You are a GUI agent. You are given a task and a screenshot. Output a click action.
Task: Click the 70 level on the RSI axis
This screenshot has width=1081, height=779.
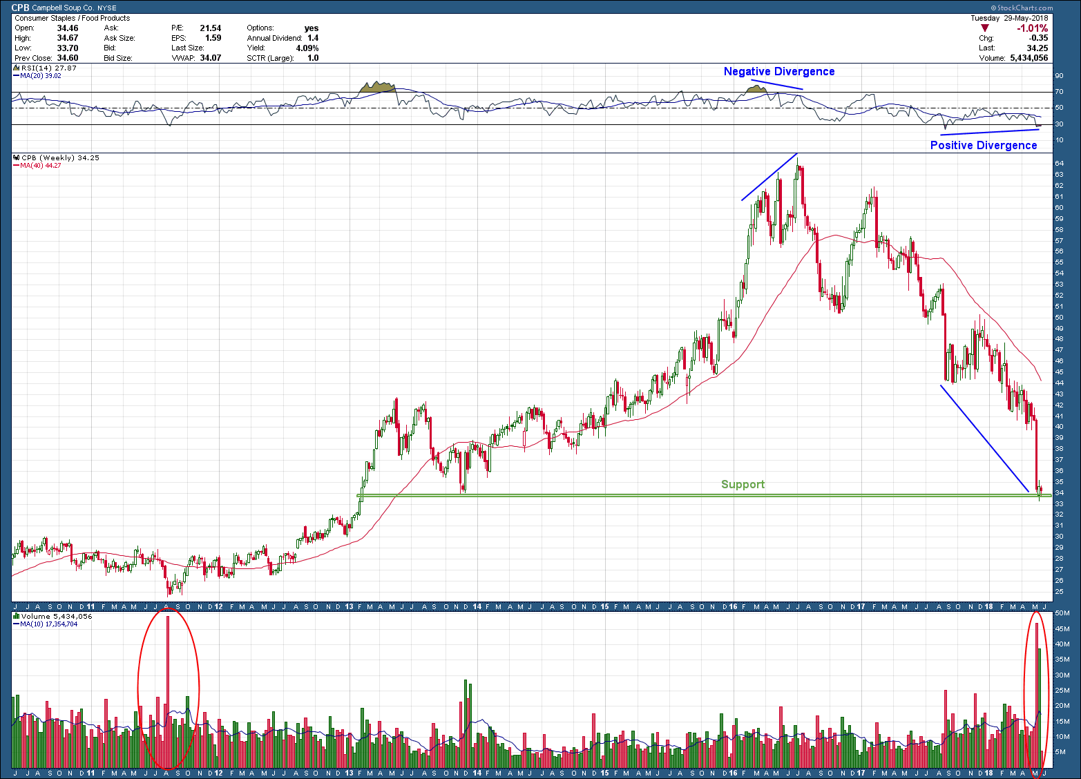[1060, 92]
